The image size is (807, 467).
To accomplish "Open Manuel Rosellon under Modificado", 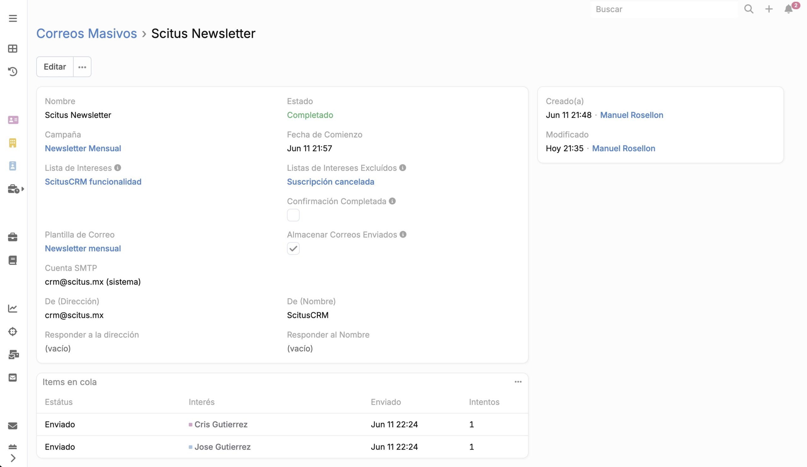I will tap(624, 148).
